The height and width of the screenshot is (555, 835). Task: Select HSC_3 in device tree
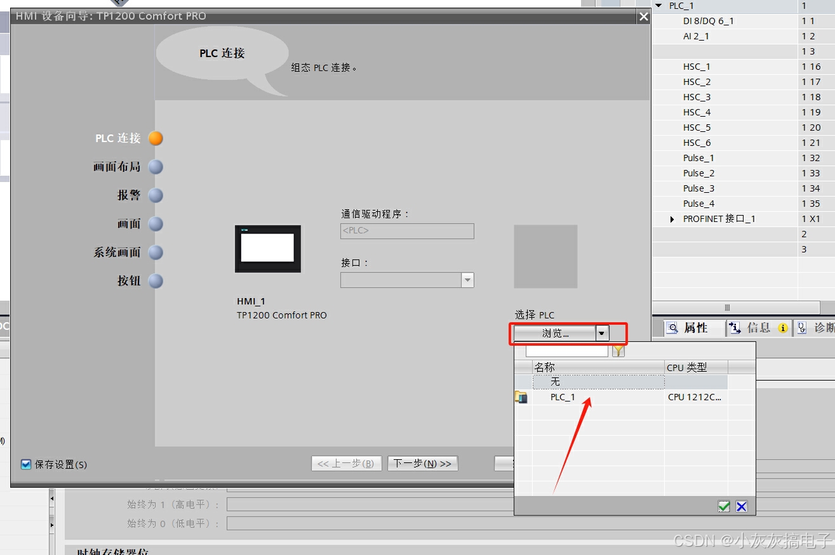[x=697, y=97]
